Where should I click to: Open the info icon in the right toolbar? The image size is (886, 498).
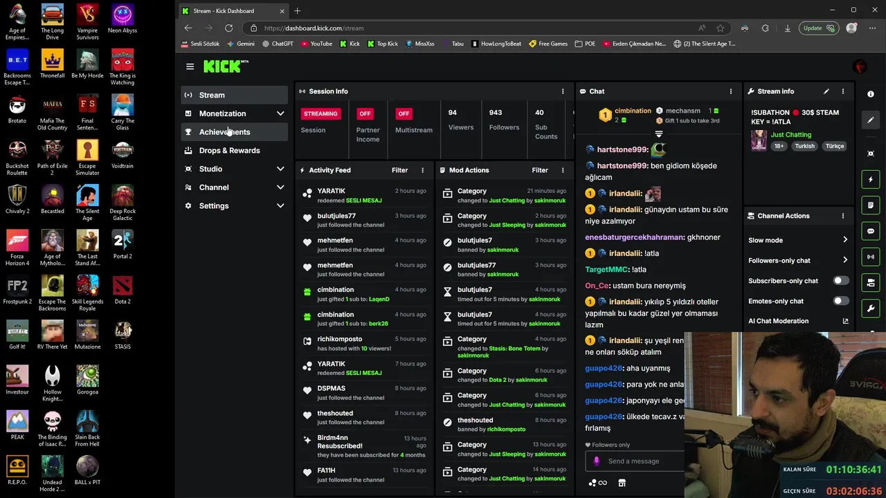point(871,94)
